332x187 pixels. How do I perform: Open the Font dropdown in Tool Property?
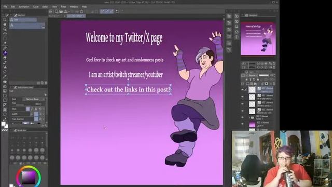click(x=34, y=99)
